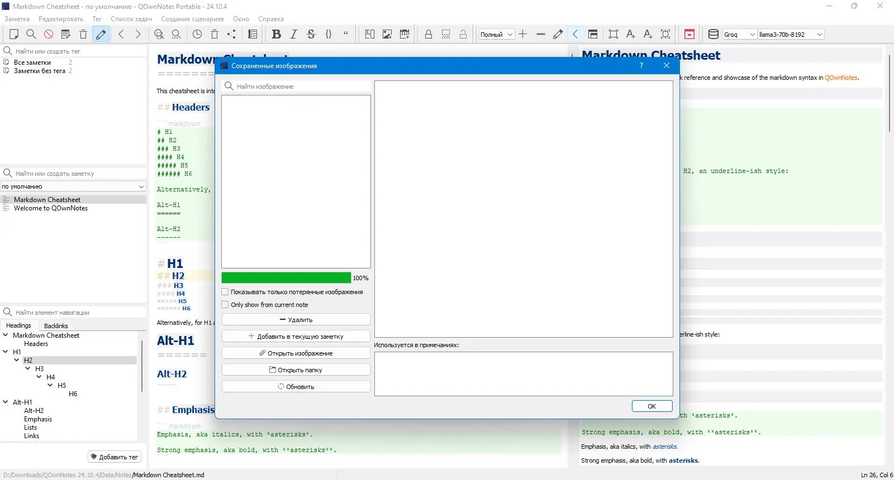
Task: Open the 'по умолчанию' note folder dropdown
Action: [73, 186]
